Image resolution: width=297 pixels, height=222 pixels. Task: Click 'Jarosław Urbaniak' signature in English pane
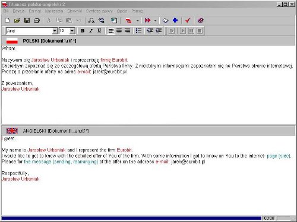[20, 179]
